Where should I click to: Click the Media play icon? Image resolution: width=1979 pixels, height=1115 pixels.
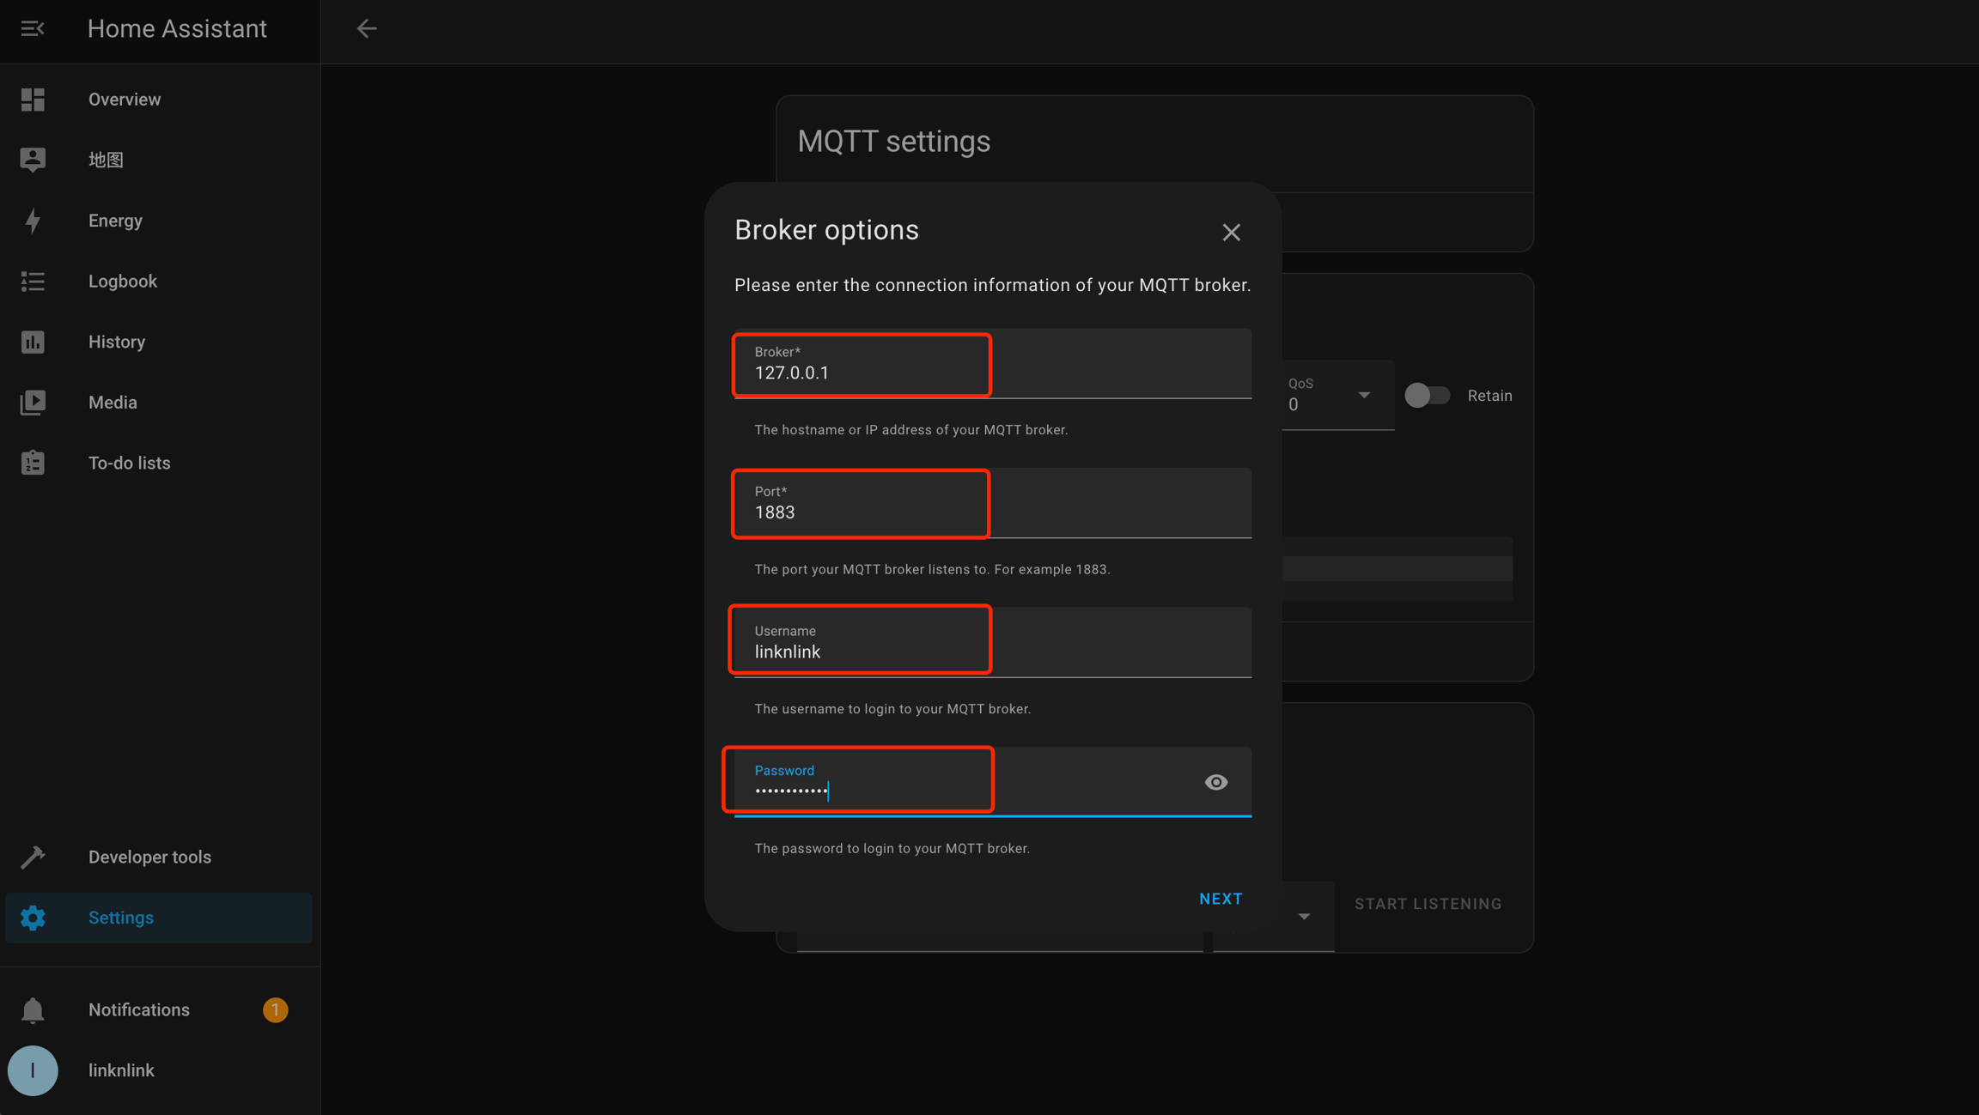[33, 403]
